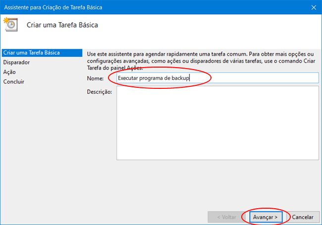Go to the Disparador step
Viewport: 322px width, 225px height.
[x=16, y=63]
